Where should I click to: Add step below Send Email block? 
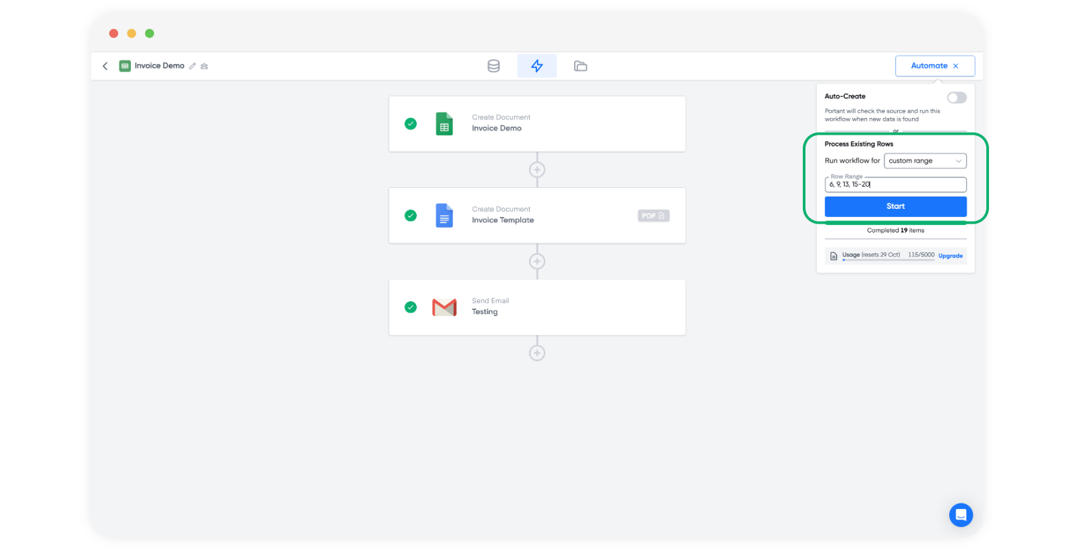click(537, 353)
